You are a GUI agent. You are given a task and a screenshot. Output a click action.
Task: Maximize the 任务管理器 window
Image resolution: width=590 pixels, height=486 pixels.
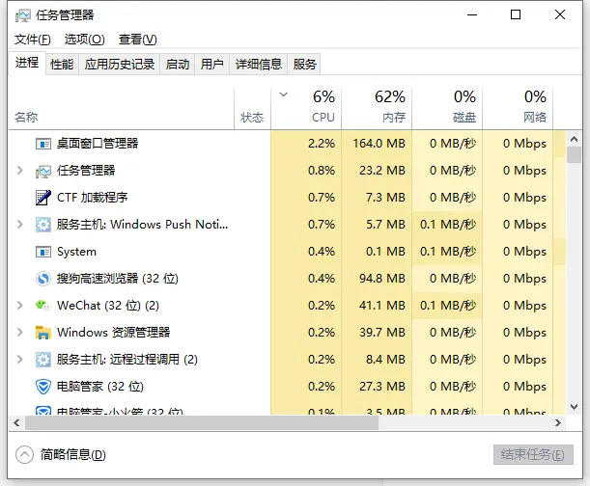coord(516,15)
